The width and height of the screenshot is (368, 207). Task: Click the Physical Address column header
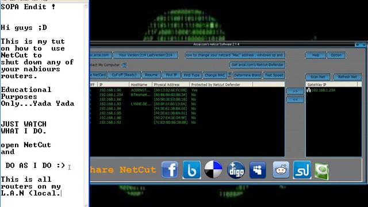click(x=171, y=85)
